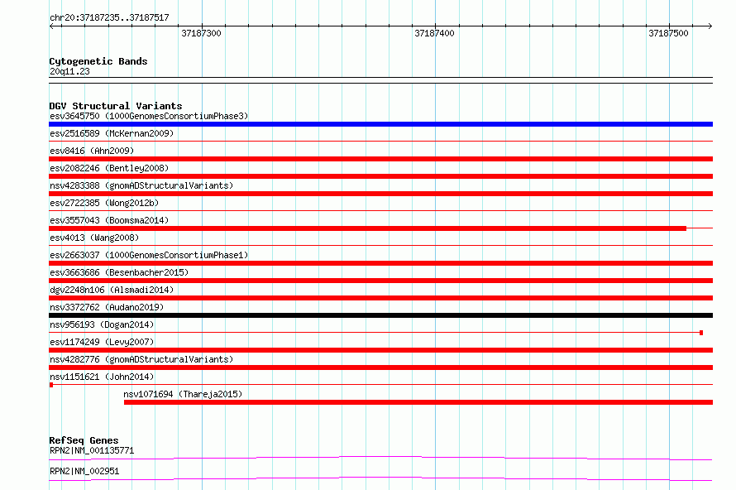Click the 37187400 ruler position label

click(434, 33)
